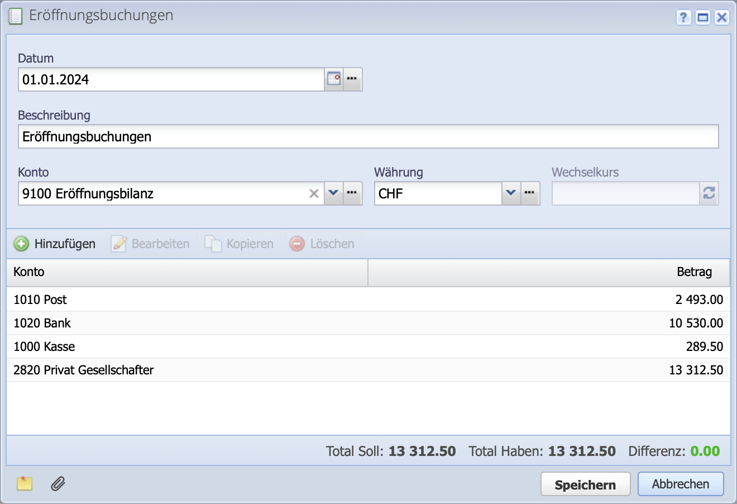Click the Betrag column header
This screenshot has width=737, height=504.
(x=695, y=272)
